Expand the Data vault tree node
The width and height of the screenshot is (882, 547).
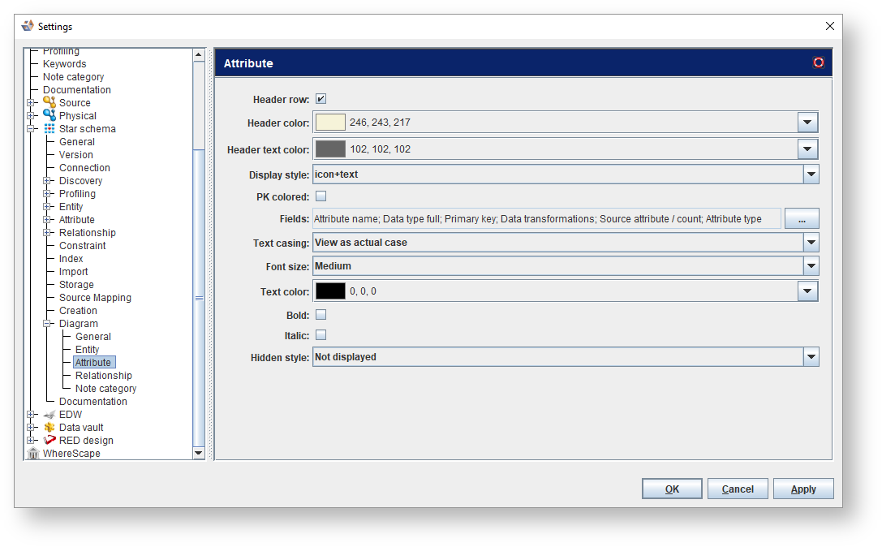(x=31, y=427)
